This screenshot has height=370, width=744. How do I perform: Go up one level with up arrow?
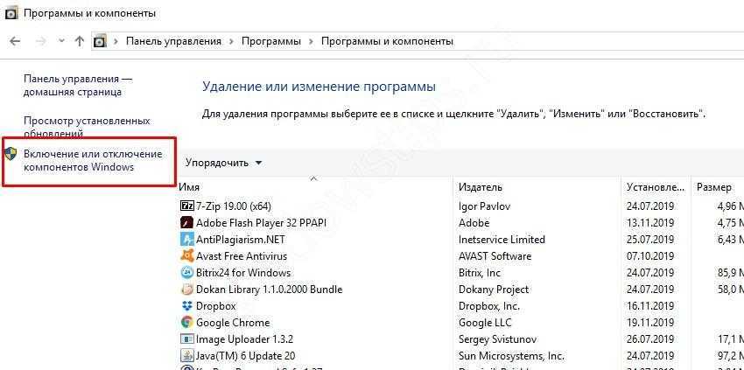pos(80,41)
